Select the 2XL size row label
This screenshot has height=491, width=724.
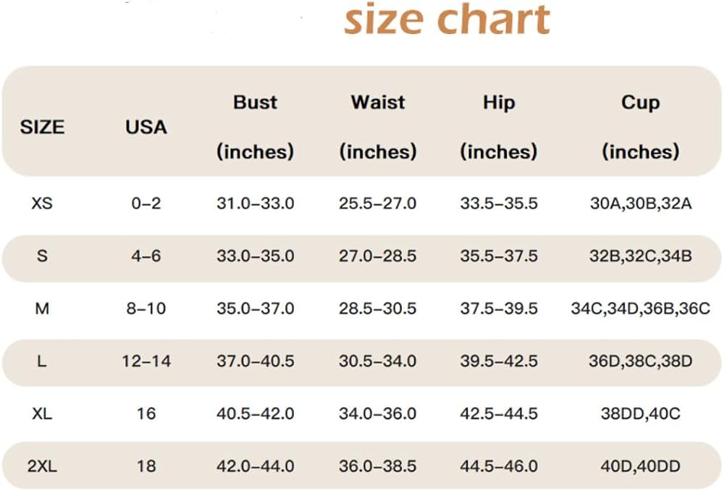click(42, 466)
